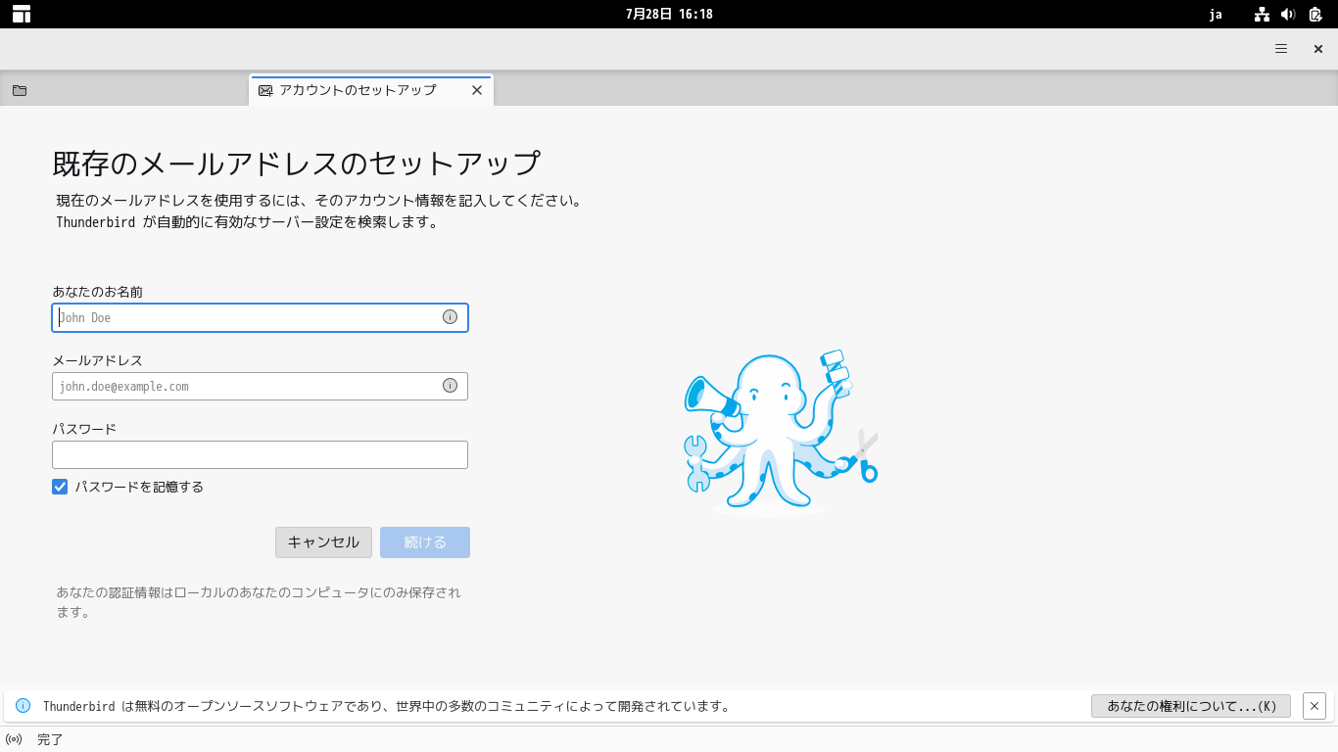Open the clock showing 7月28日 16:18
The height and width of the screenshot is (752, 1338).
(669, 14)
